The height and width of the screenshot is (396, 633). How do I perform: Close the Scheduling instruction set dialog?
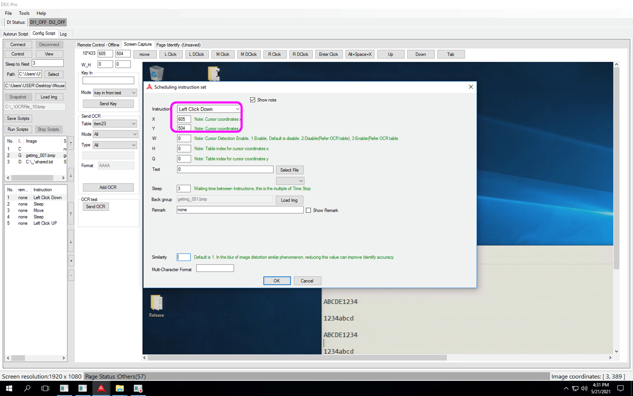tap(471, 87)
